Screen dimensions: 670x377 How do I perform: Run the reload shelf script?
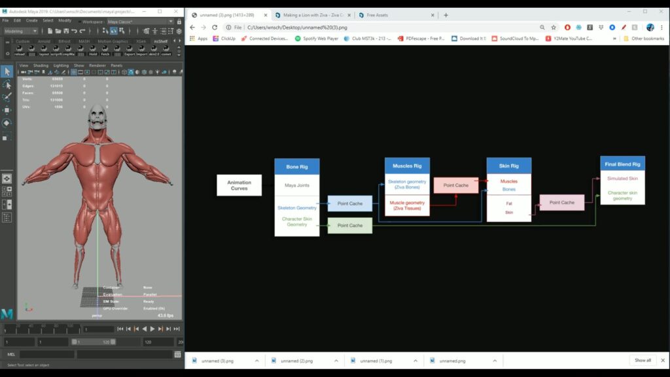(x=19, y=50)
